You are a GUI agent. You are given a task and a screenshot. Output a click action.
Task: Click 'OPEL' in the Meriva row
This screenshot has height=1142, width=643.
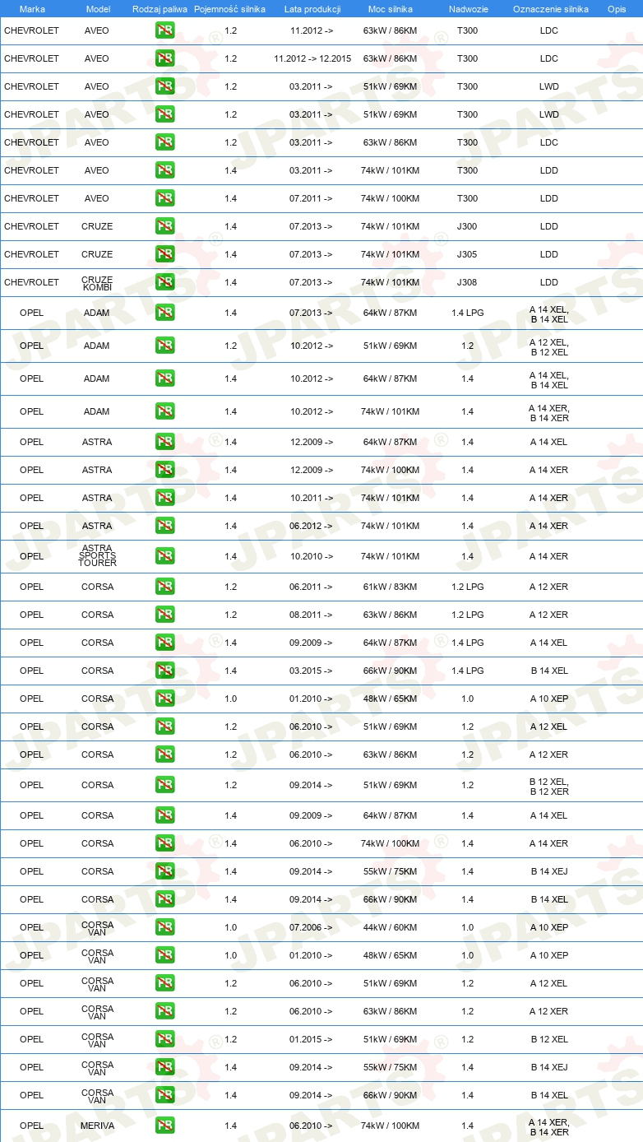click(31, 1126)
